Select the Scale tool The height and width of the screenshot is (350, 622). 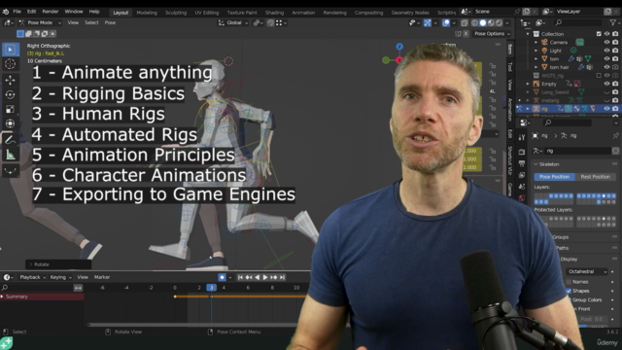(x=11, y=109)
